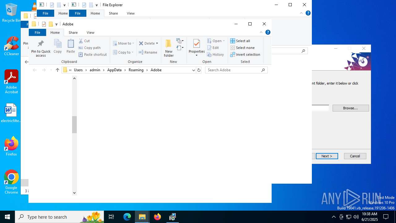Click the Properties icon in Adobe title bar
Viewport: 396px width, 223px height.
tap(44, 24)
